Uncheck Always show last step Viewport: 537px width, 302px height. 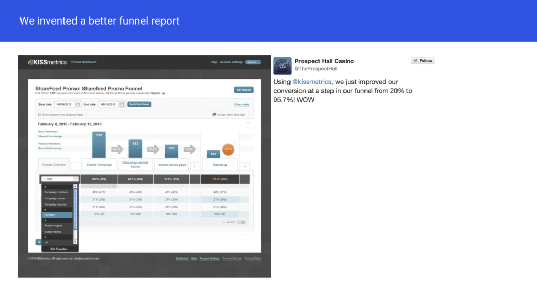(x=214, y=115)
